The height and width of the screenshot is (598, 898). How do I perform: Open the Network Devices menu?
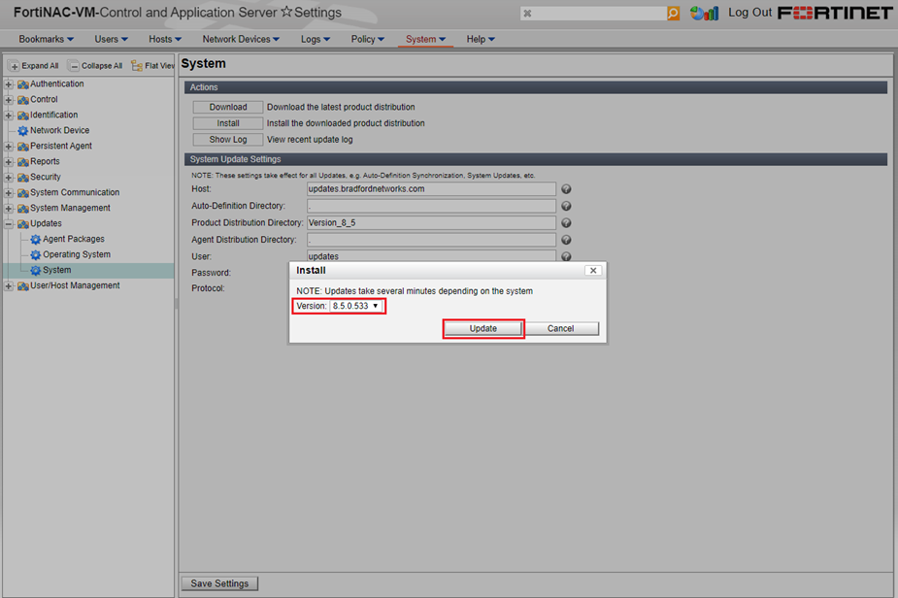tap(241, 40)
